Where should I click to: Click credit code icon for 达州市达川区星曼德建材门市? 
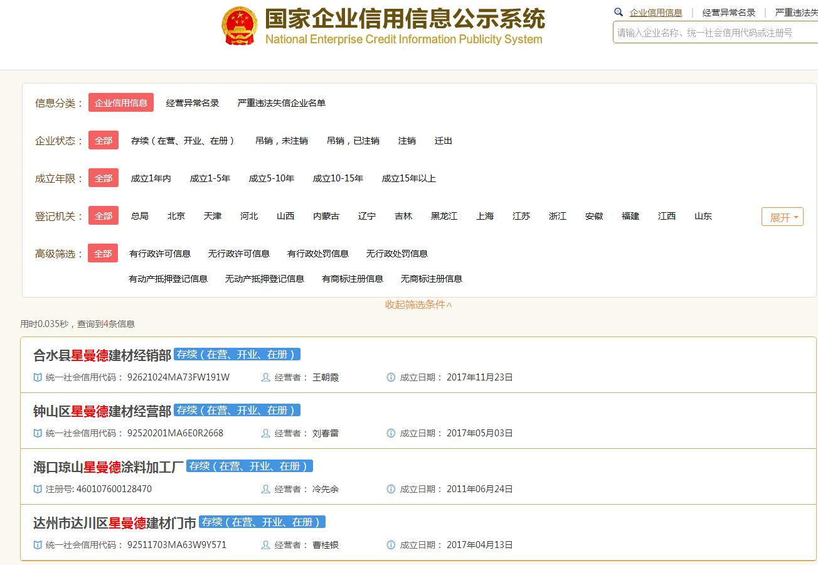(x=38, y=545)
